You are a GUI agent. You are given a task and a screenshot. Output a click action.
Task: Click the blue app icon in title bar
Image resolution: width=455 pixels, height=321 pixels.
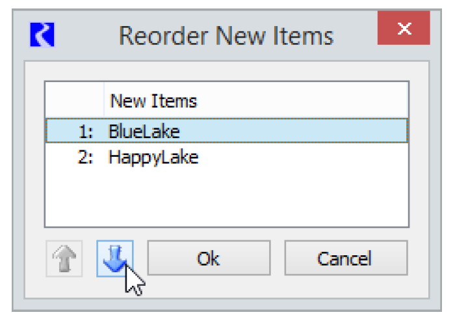tap(42, 35)
